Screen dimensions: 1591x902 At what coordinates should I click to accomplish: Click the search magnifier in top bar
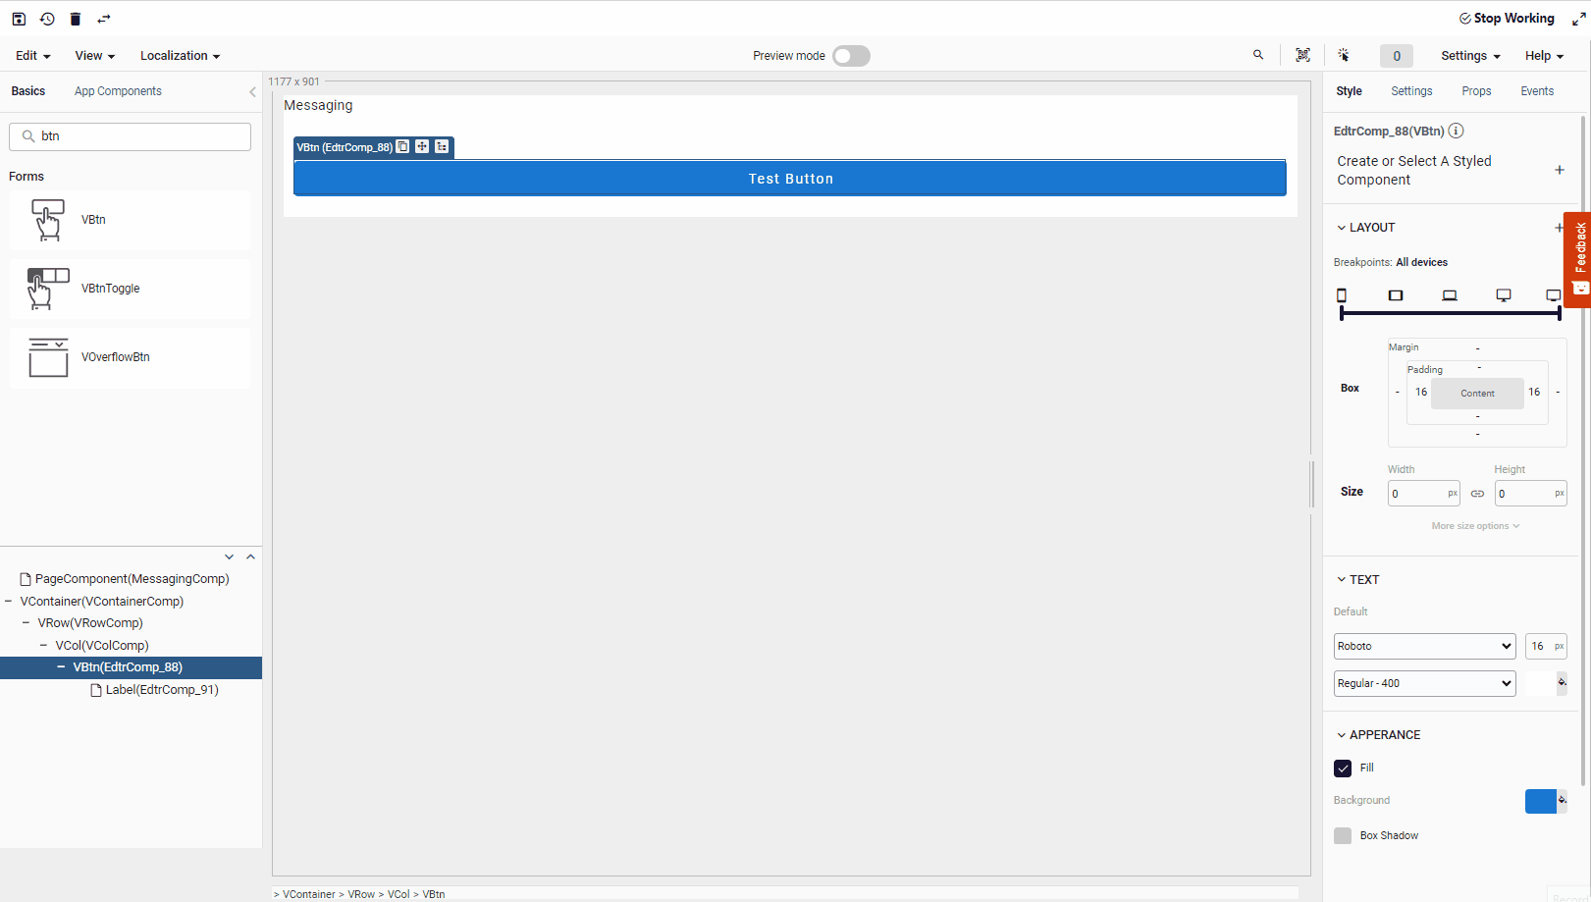1258,55
